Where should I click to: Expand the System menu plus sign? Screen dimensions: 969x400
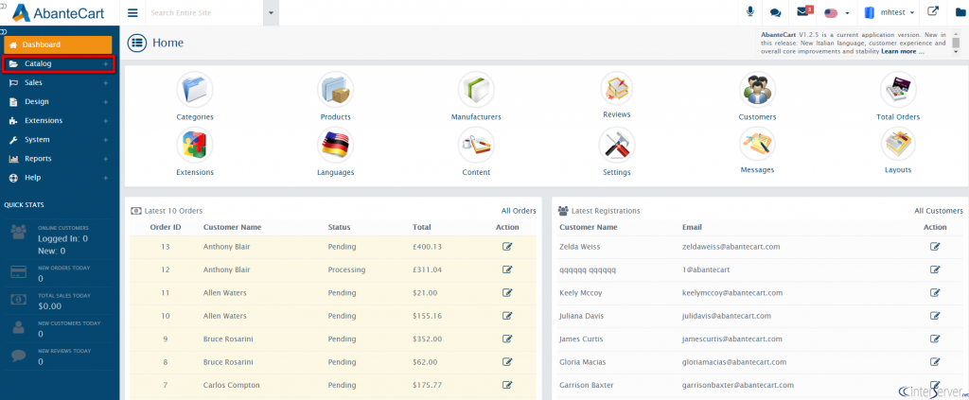point(106,140)
